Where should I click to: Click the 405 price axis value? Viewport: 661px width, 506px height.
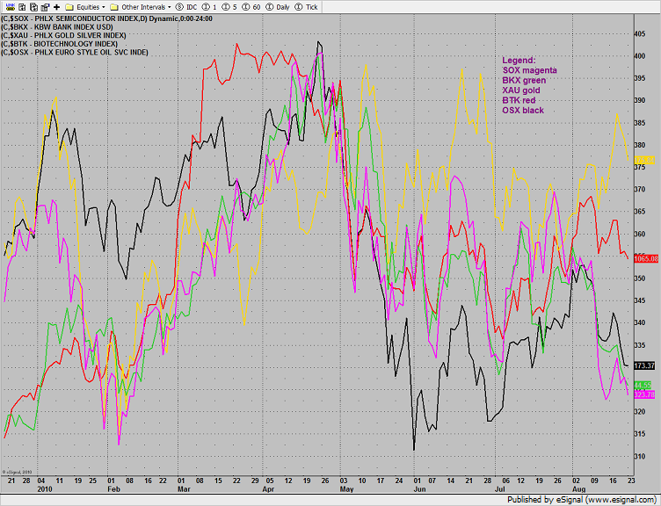(x=640, y=34)
